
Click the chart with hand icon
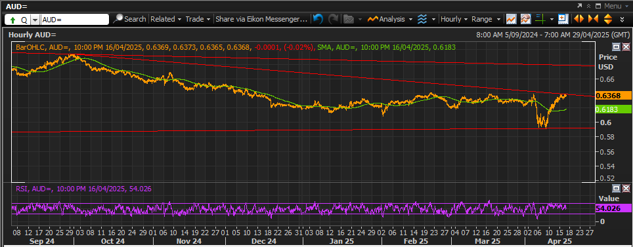coord(525,19)
